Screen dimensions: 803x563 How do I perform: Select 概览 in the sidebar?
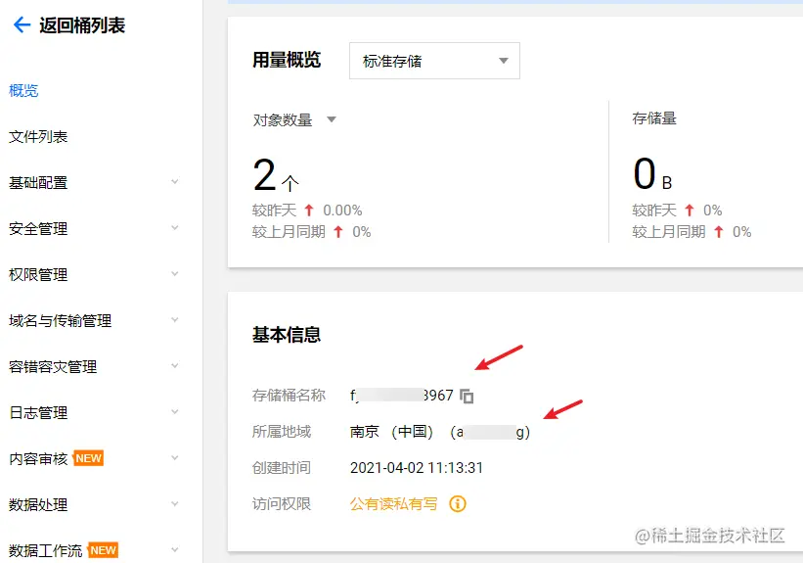pos(23,91)
